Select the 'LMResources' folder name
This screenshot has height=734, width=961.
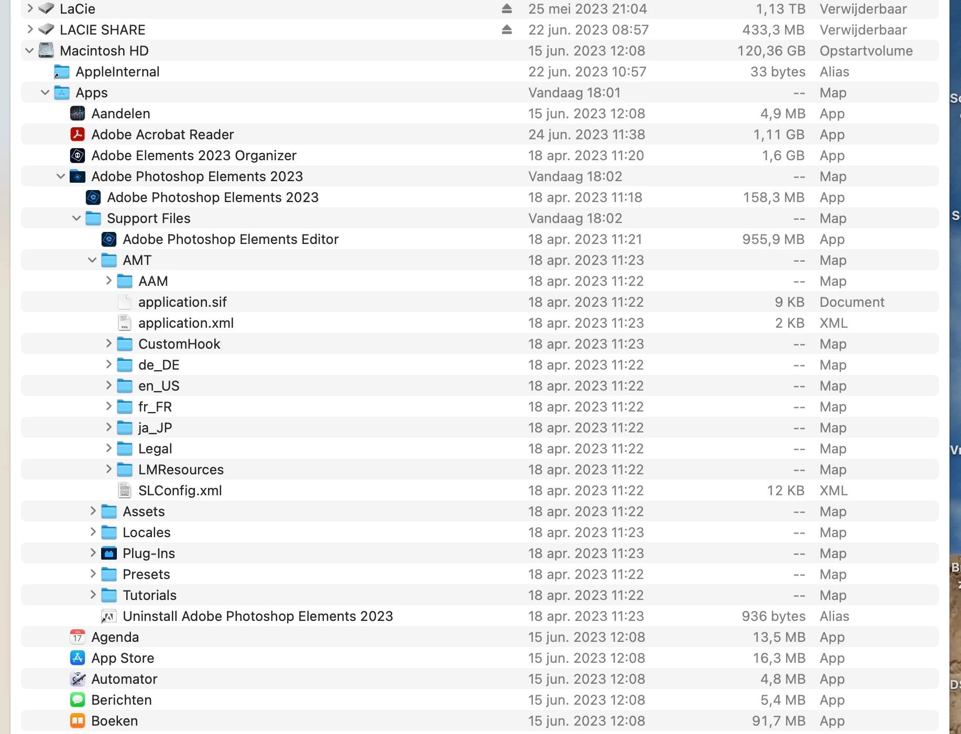tap(181, 470)
